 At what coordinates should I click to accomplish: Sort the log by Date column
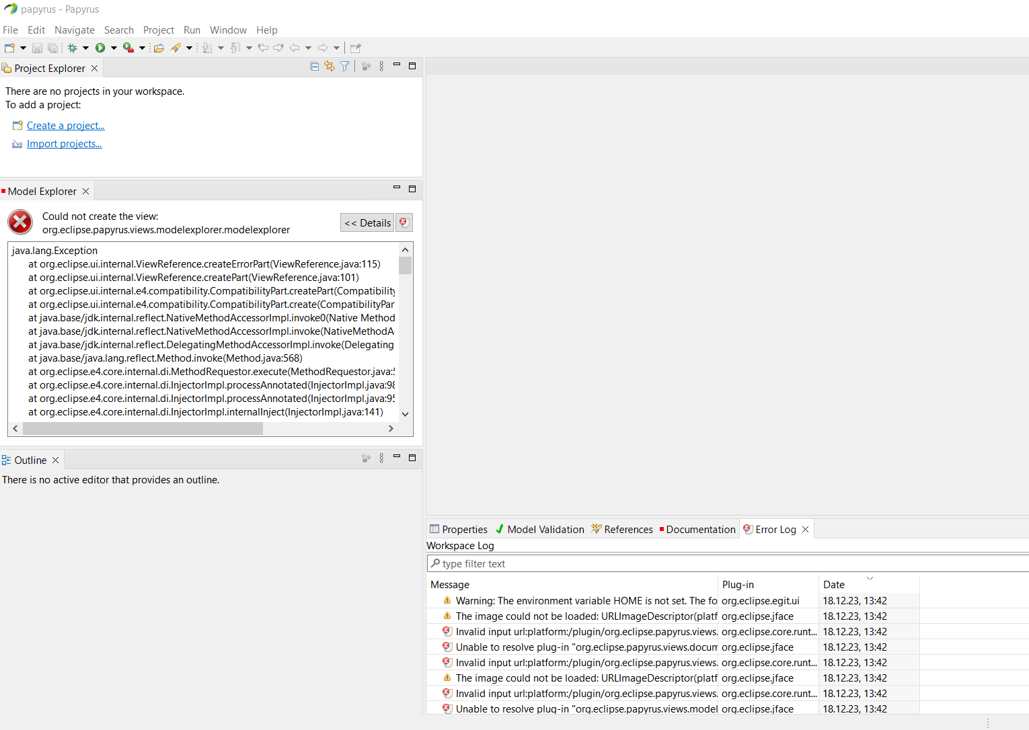point(868,585)
